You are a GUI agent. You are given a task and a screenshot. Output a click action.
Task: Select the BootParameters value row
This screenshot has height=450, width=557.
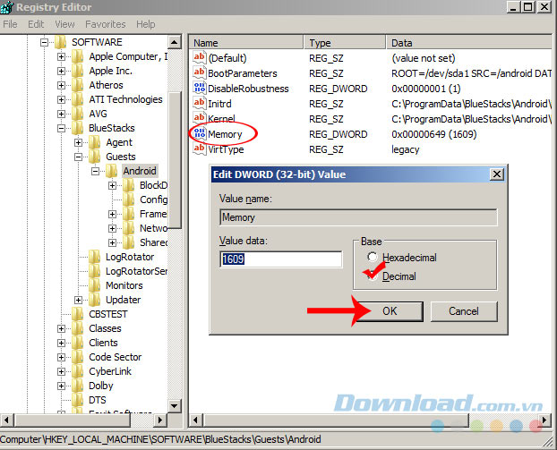coord(373,73)
